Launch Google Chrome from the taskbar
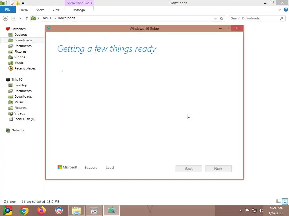The width and height of the screenshot is (289, 216). coord(24,210)
